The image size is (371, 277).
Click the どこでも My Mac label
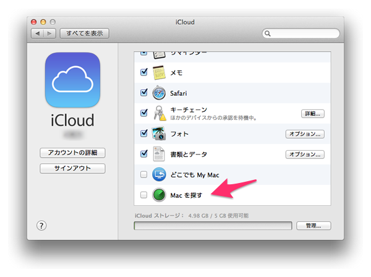(195, 175)
